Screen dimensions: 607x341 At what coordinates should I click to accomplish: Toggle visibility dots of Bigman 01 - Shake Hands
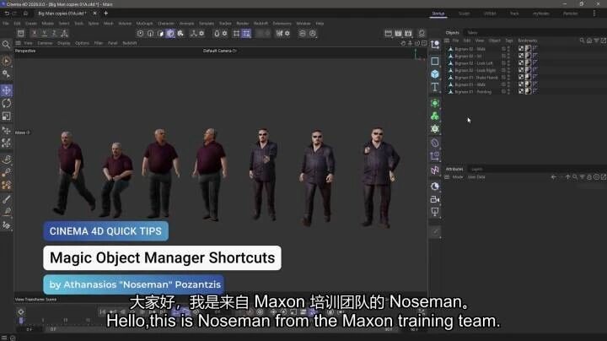tap(508, 78)
